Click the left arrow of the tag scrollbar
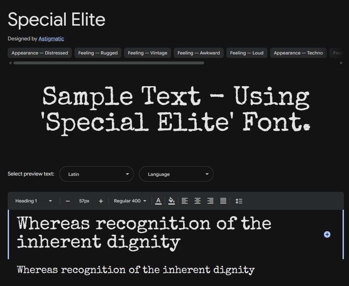349x286 pixels. [x=10, y=63]
